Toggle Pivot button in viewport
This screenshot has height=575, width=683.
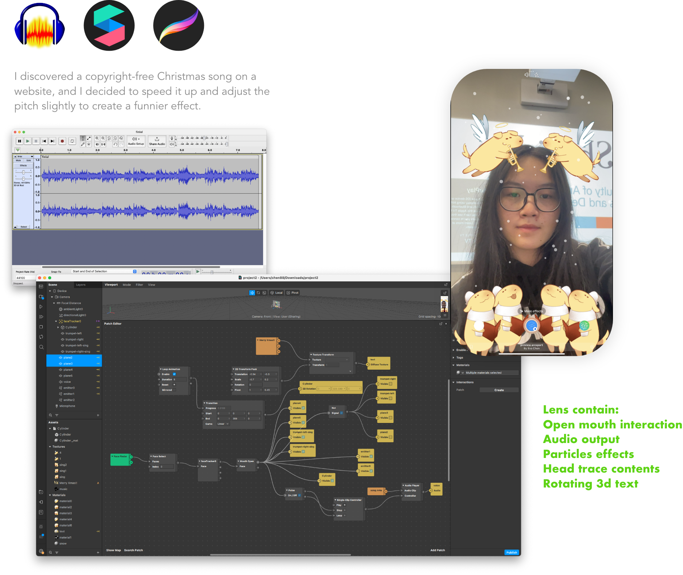tap(293, 293)
